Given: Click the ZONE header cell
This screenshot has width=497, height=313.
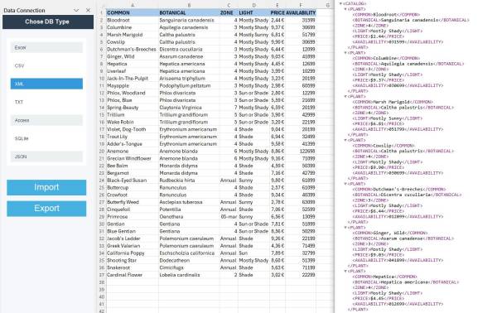Looking at the screenshot, I should coord(229,12).
